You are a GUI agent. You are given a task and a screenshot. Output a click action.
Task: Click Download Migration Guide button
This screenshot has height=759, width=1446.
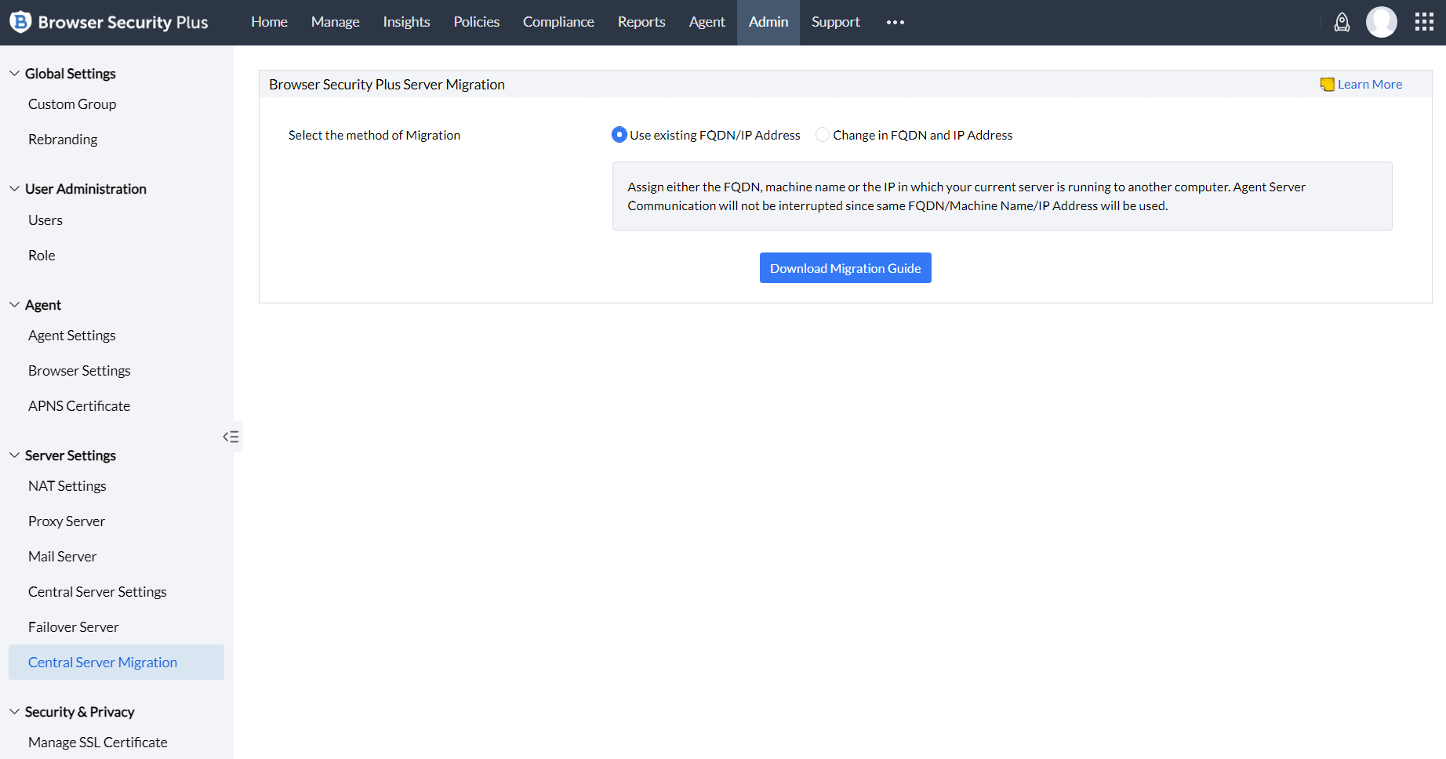click(x=845, y=268)
